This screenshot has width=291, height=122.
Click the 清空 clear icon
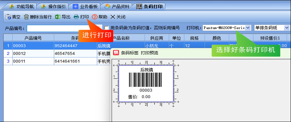click(x=8, y=17)
